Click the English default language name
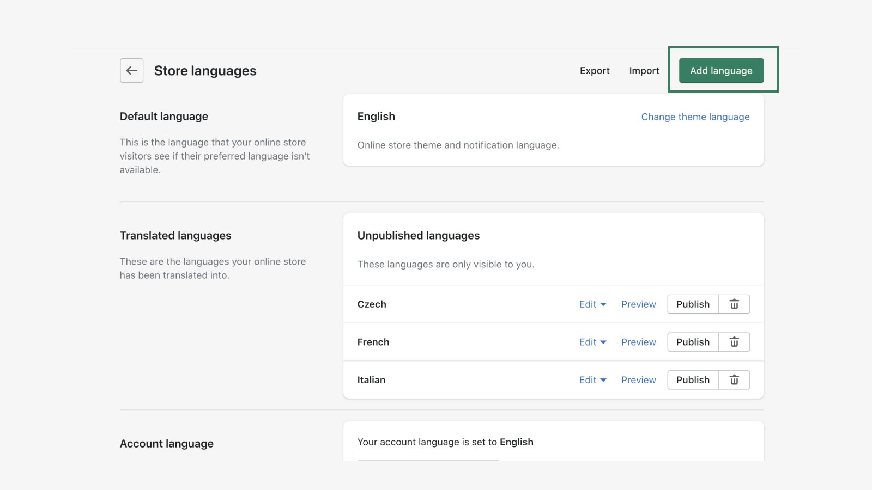Image resolution: width=872 pixels, height=490 pixels. pyautogui.click(x=376, y=117)
